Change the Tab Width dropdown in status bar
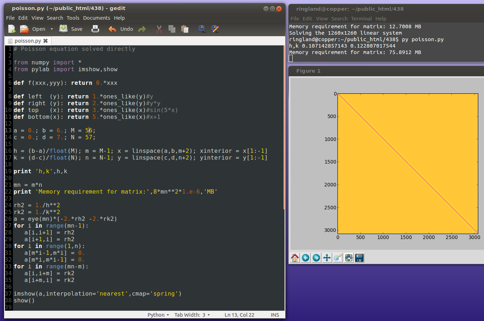484x321 pixels. click(x=192, y=315)
